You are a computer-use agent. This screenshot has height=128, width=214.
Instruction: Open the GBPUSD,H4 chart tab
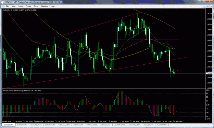coord(78,125)
